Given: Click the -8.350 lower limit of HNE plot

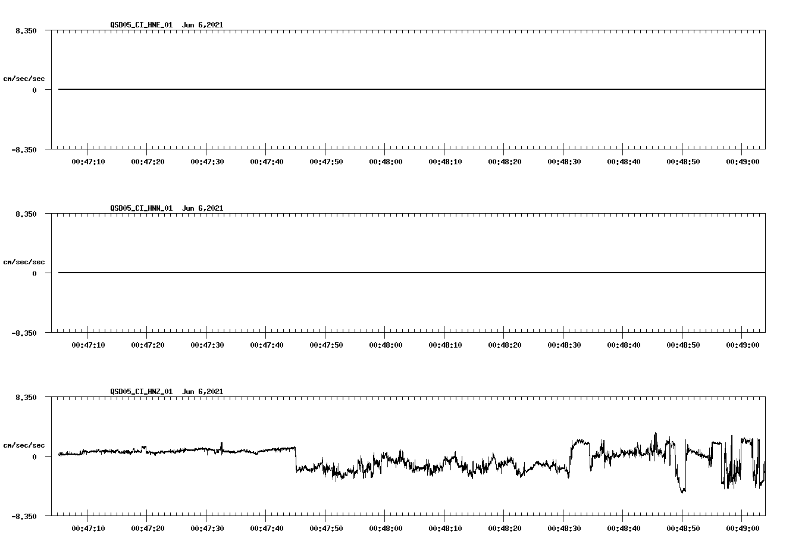Looking at the screenshot, I should tap(24, 150).
